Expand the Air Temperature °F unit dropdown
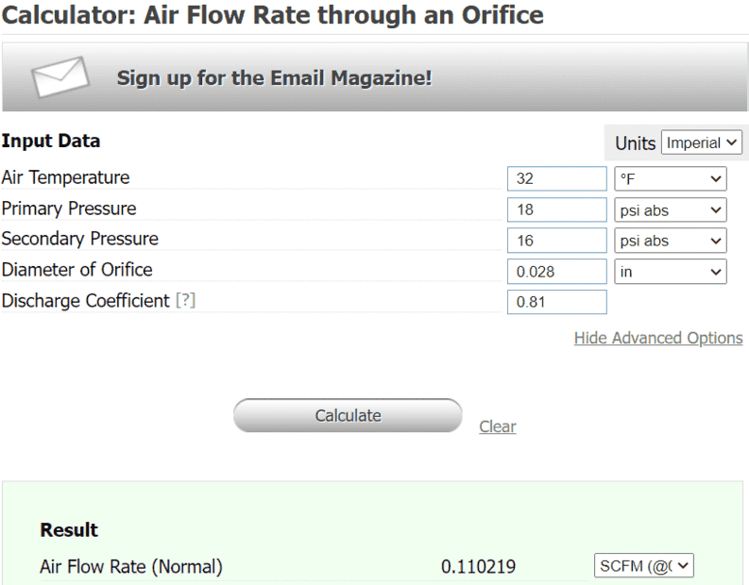 point(671,178)
